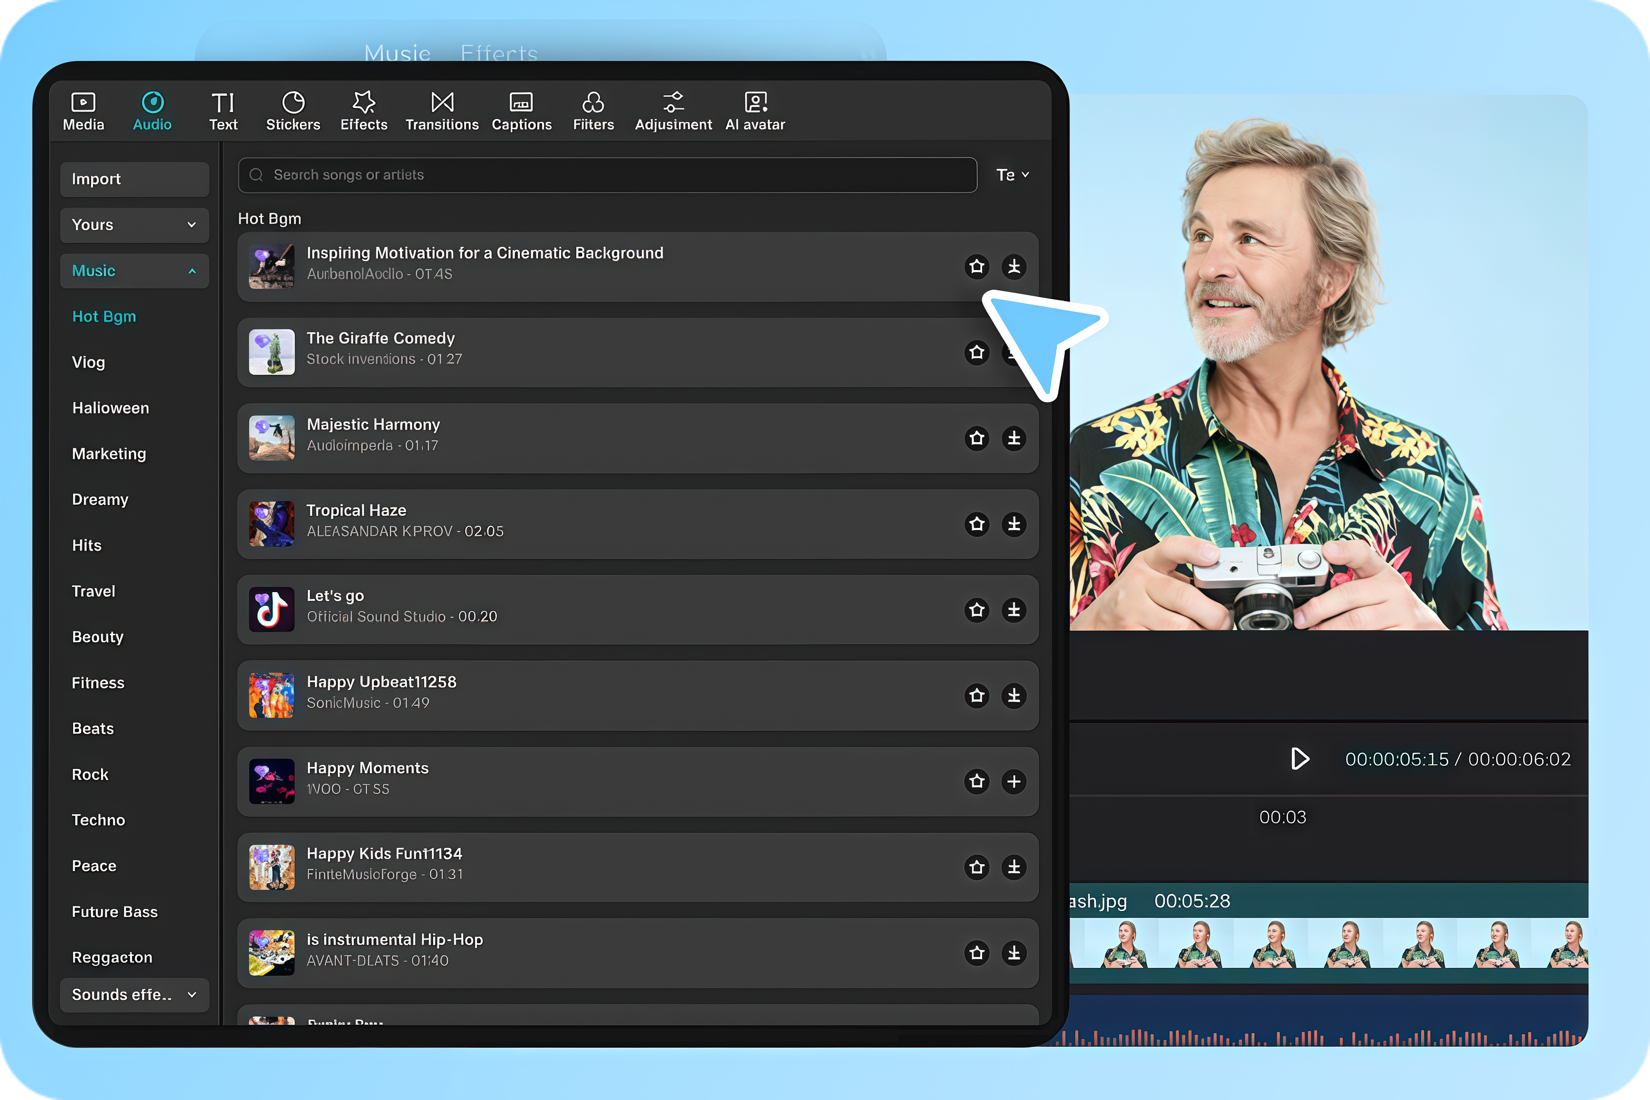Add Happy Moments track with plus icon
Image resolution: width=1650 pixels, height=1100 pixels.
coord(1014,782)
